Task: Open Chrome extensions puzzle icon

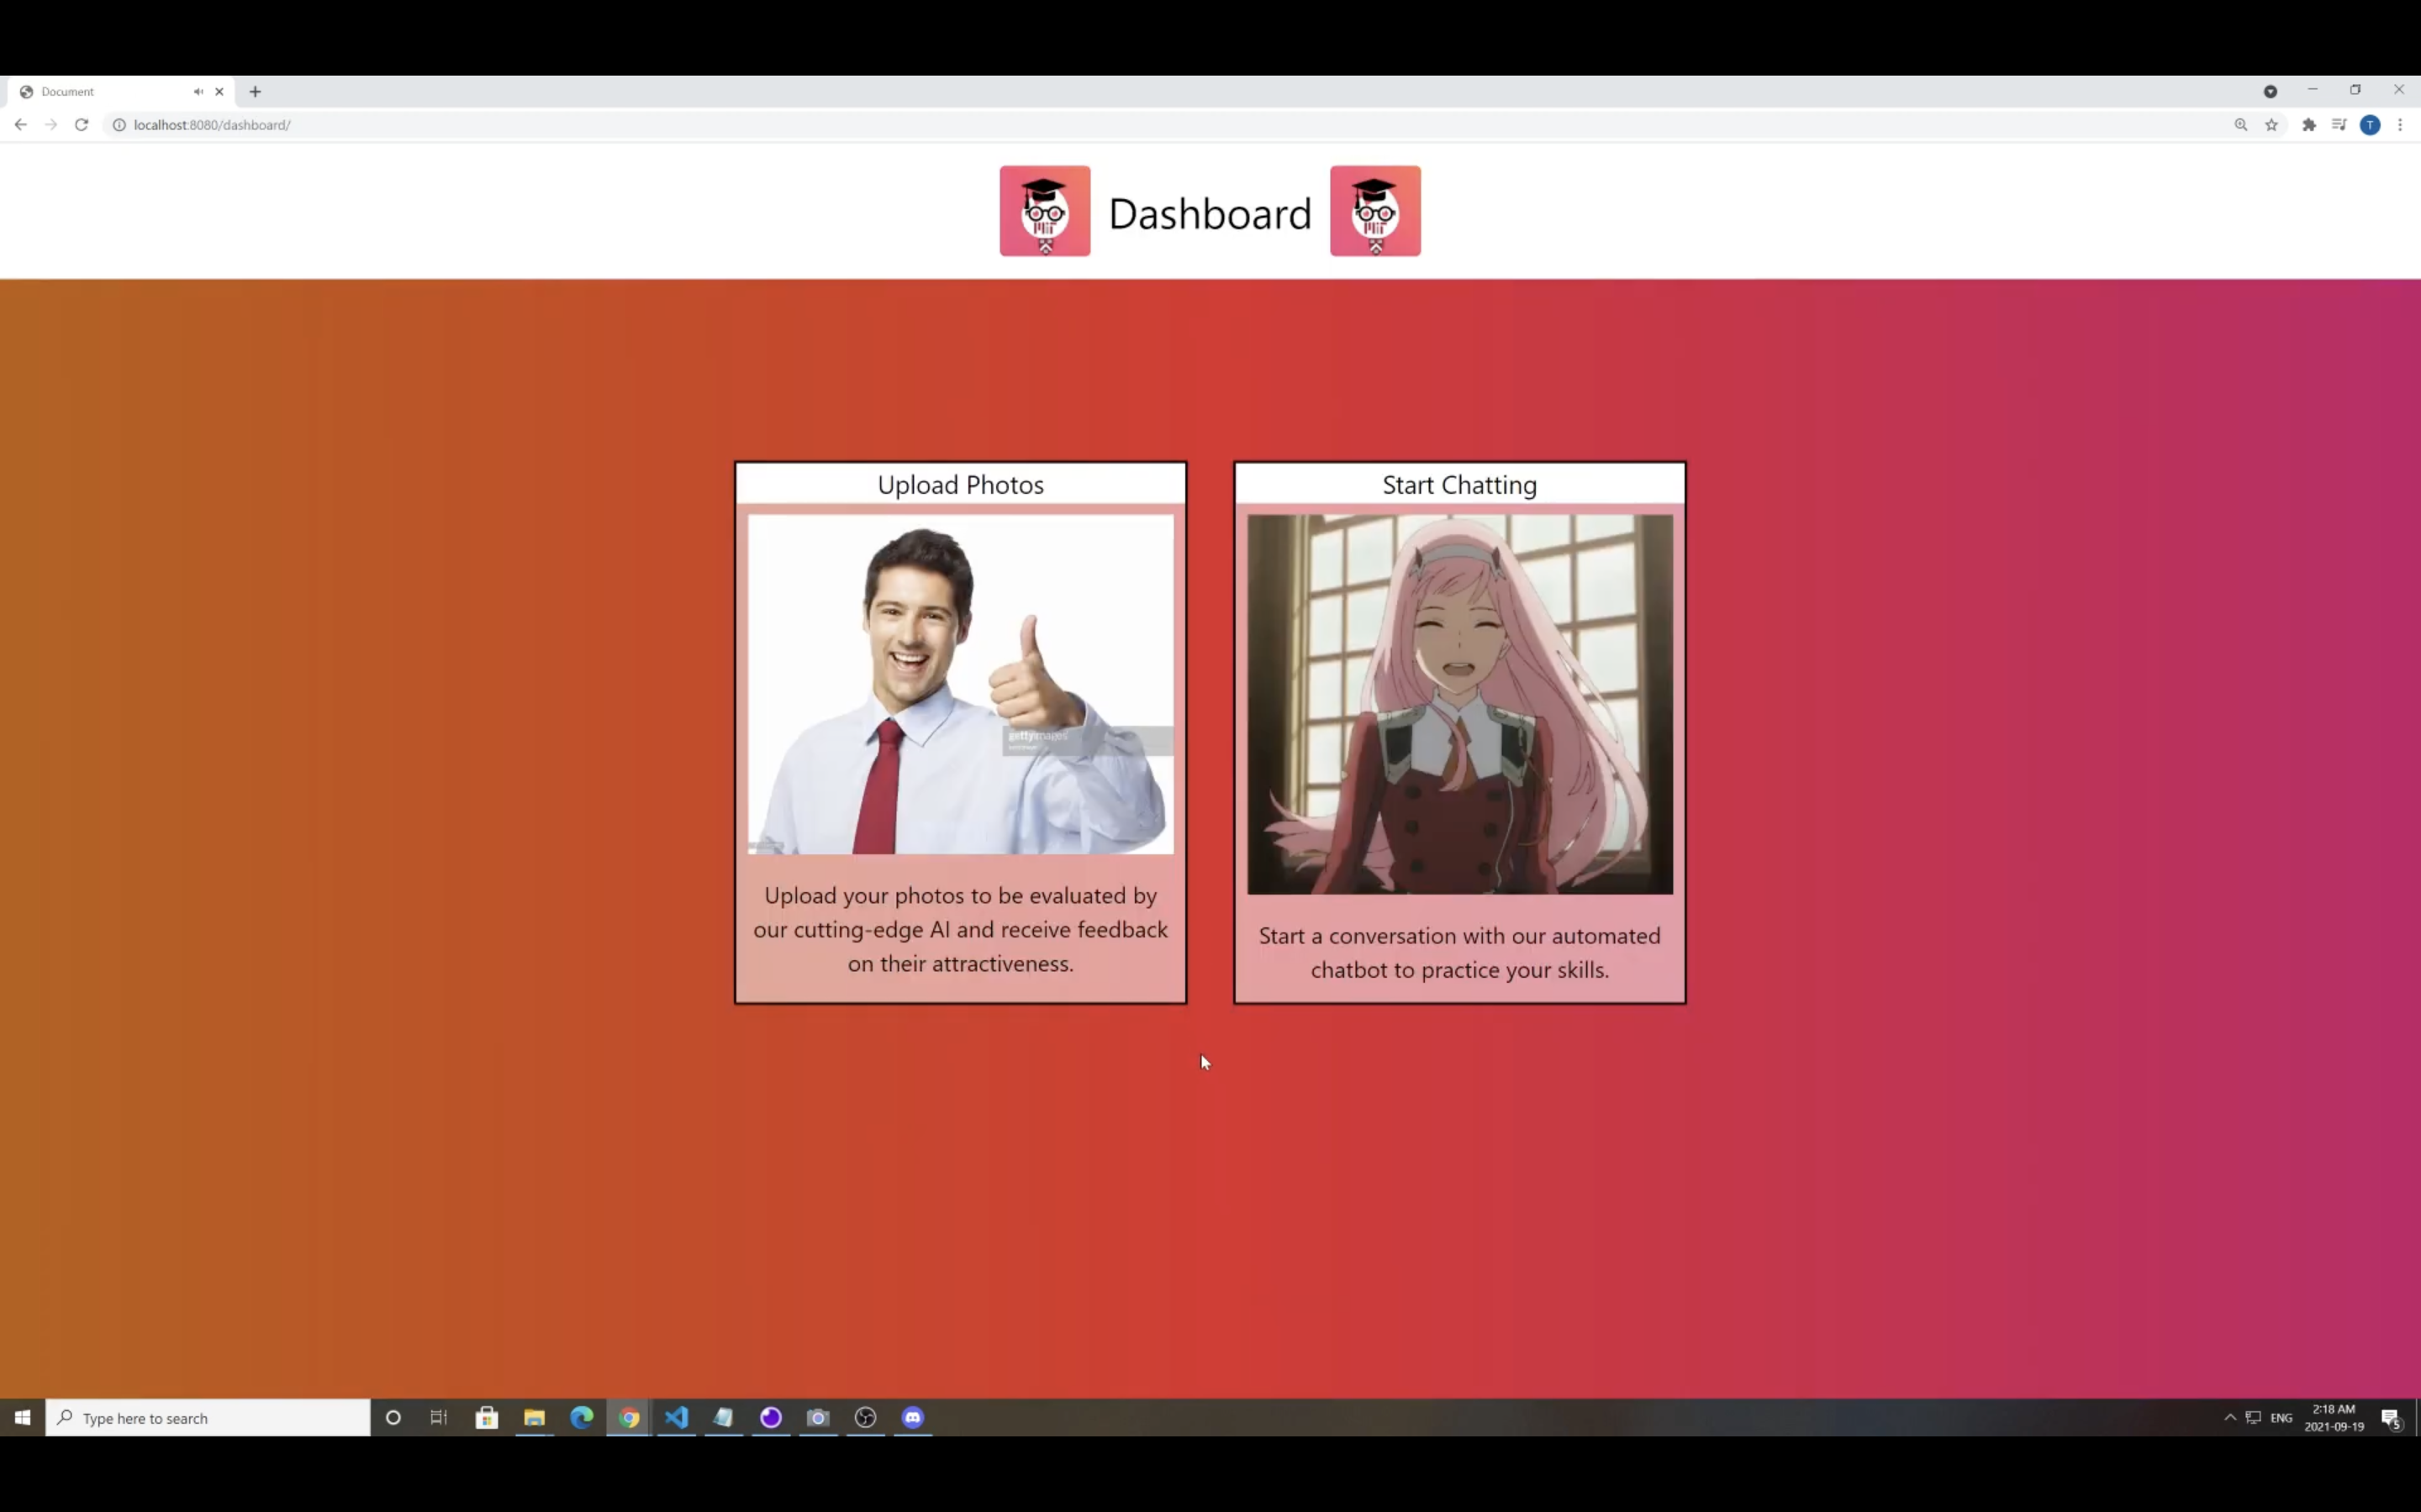Action: pos(2309,125)
